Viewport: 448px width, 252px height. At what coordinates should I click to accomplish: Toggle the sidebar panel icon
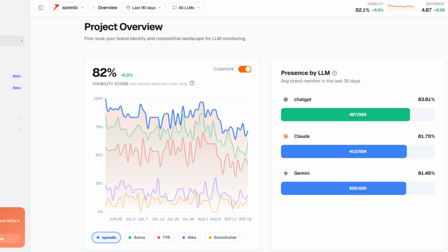(x=41, y=8)
